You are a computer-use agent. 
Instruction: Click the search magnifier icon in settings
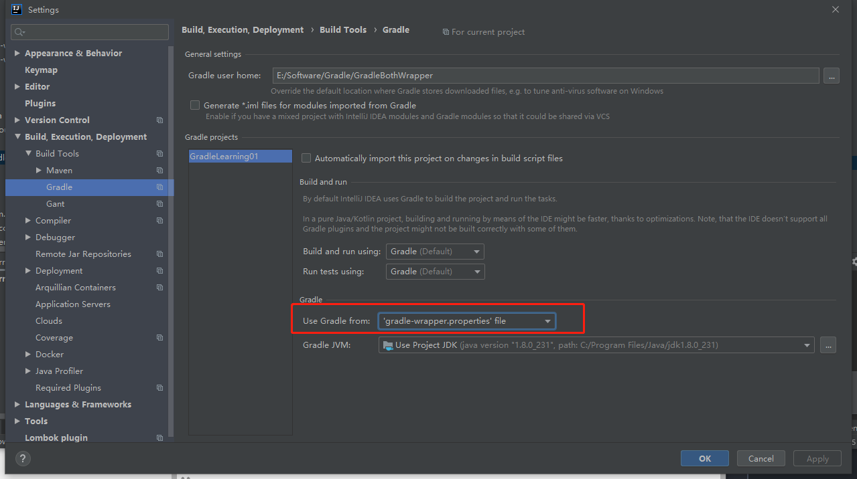pyautogui.click(x=18, y=32)
